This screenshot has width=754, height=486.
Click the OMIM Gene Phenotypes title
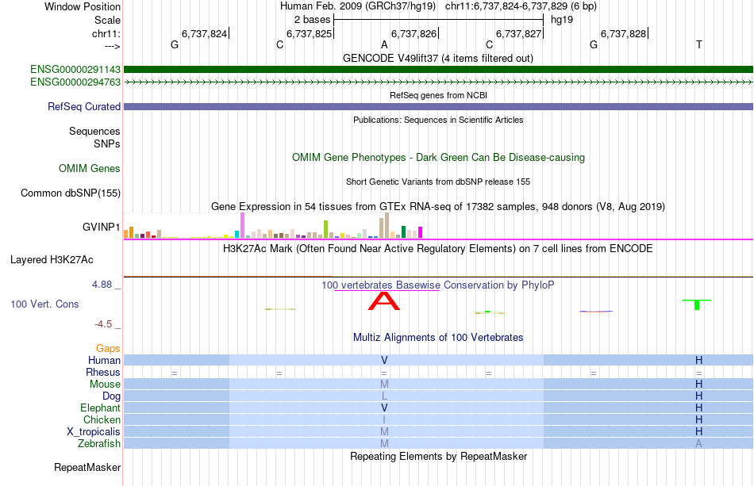(x=438, y=158)
